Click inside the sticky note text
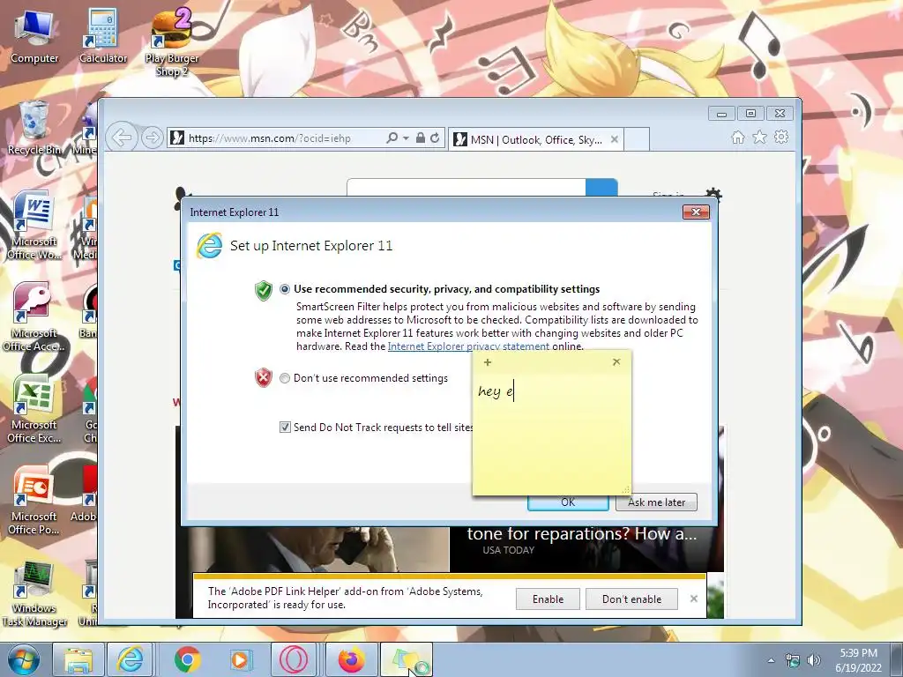Screen dimensions: 903x677 click(551, 432)
